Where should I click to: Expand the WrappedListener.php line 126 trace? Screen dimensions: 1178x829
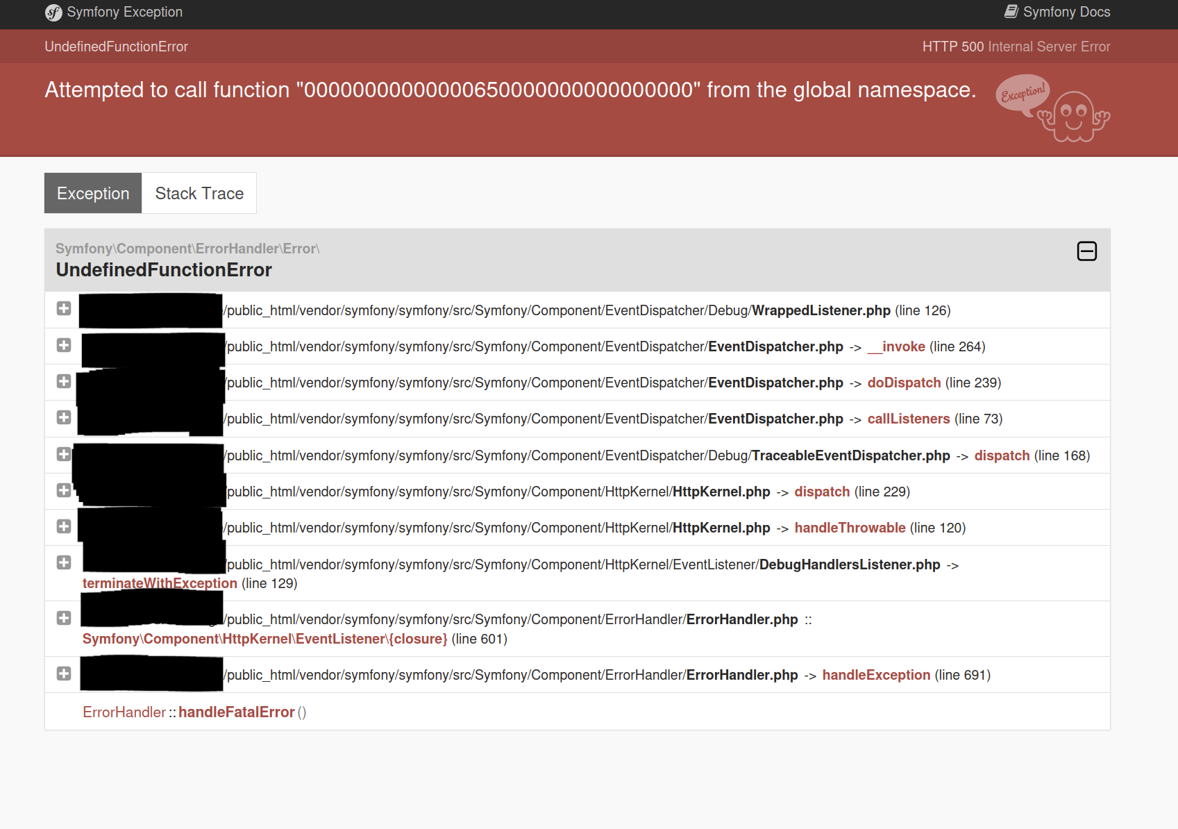click(x=64, y=308)
